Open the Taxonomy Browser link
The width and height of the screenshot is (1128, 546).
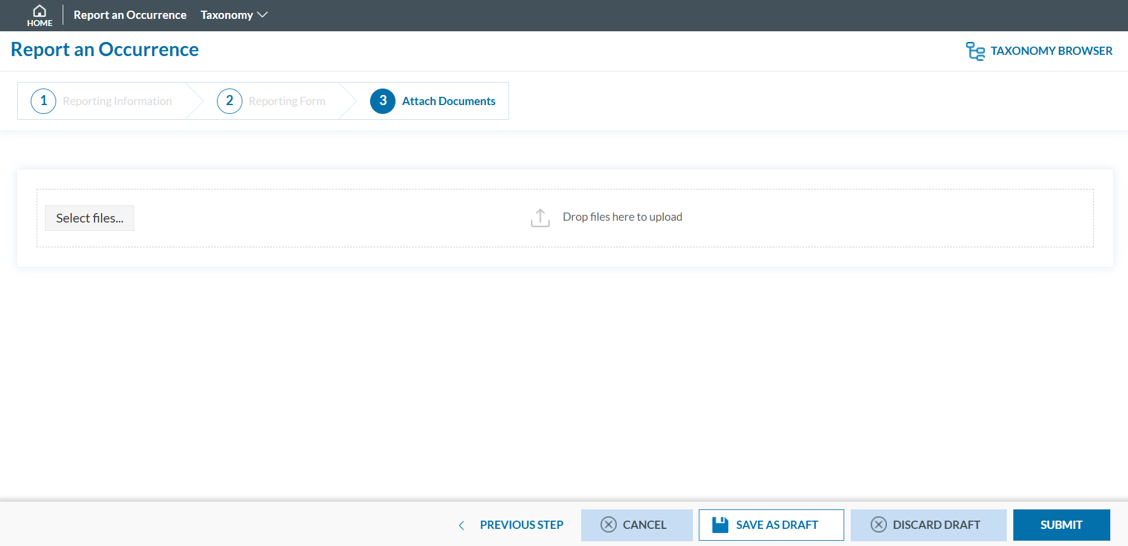click(x=1039, y=51)
